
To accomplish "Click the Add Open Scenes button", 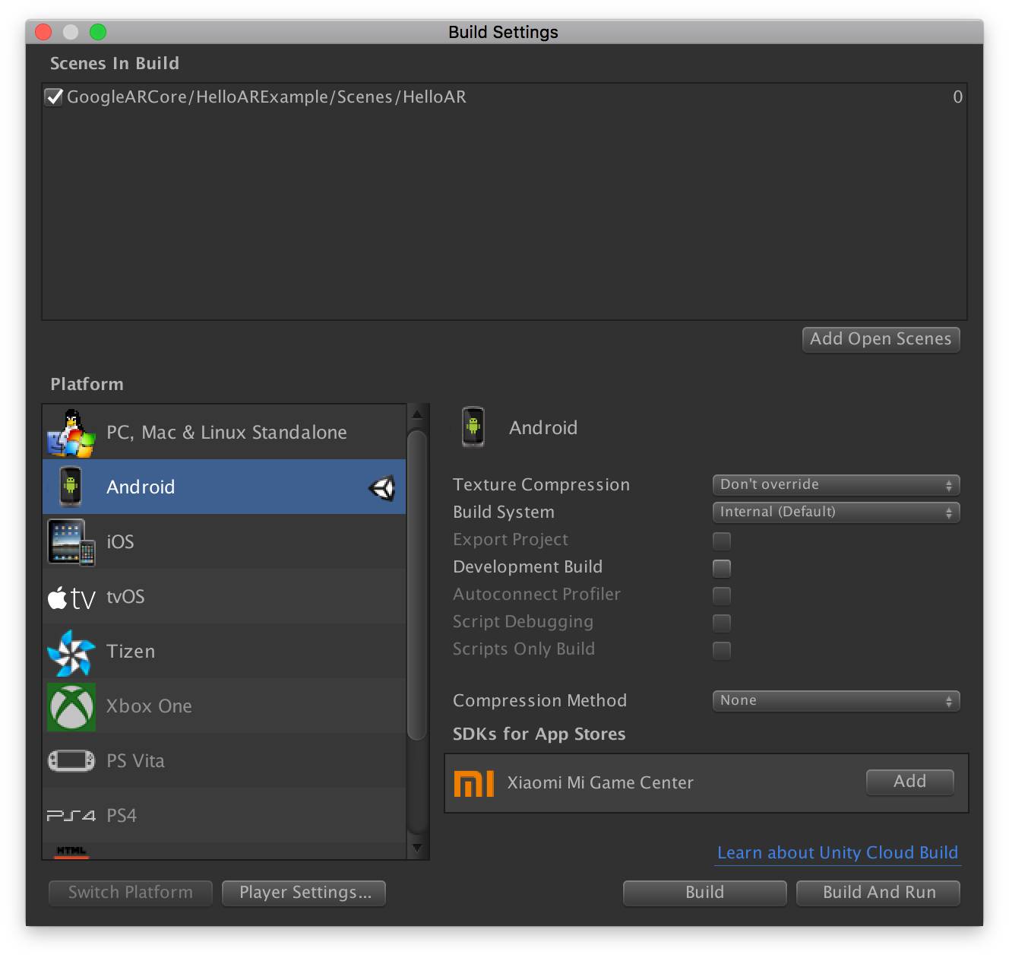I will (x=881, y=339).
